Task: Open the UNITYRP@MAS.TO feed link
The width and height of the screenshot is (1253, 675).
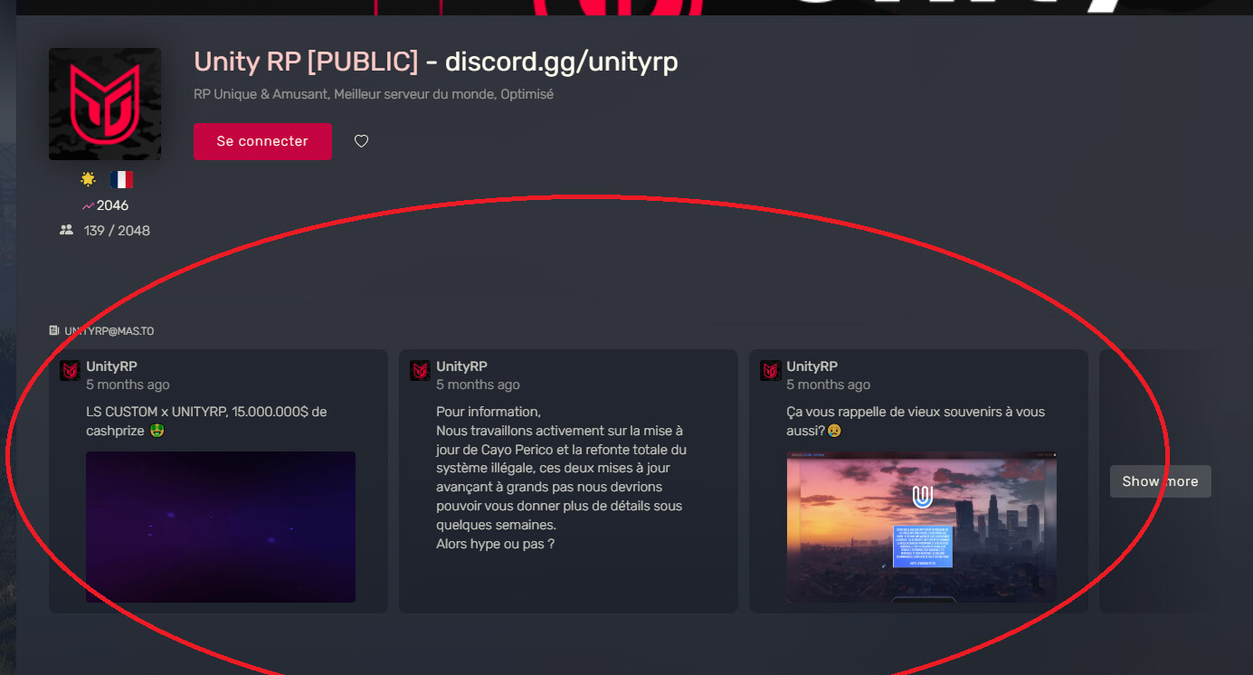Action: [109, 331]
